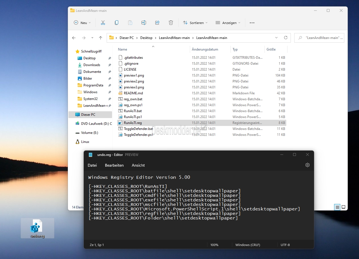Open Bilder in Schnellzugriff
The height and width of the screenshot is (259, 359).
pos(87,79)
